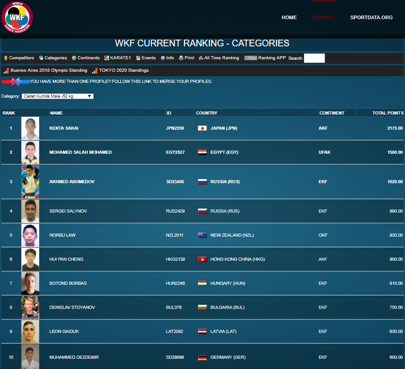Open the Categories view via its icon
The width and height of the screenshot is (405, 369).
(53, 57)
